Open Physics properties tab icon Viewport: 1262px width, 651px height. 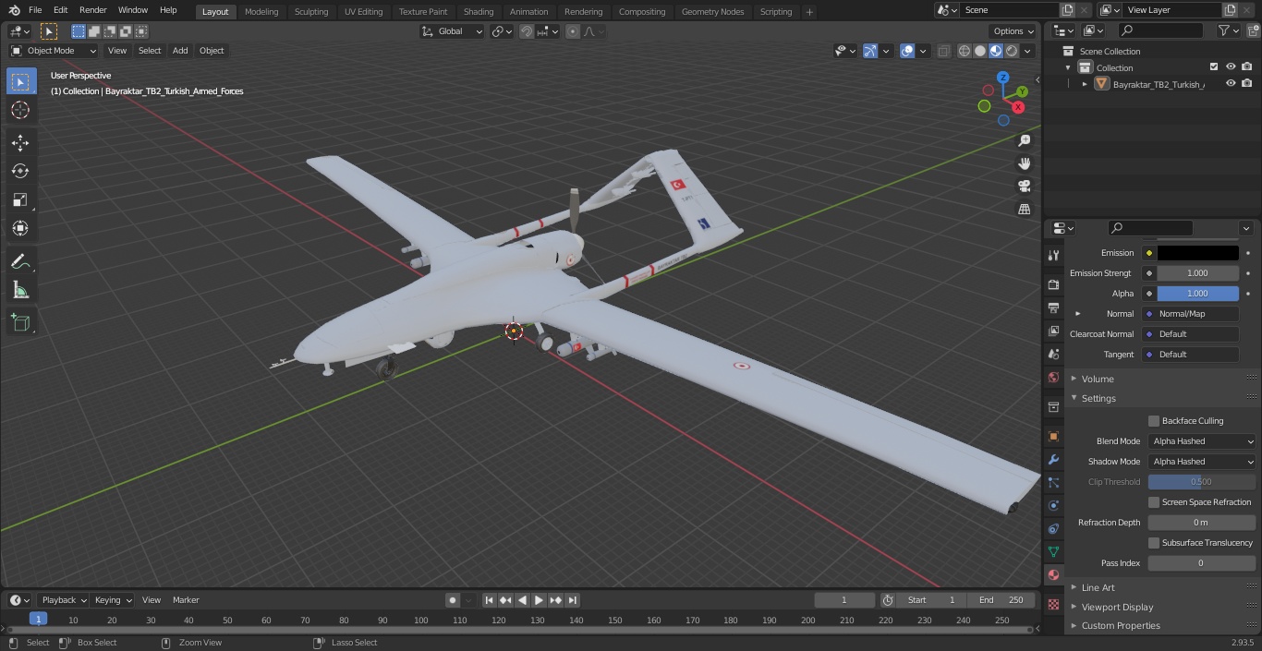[1053, 505]
